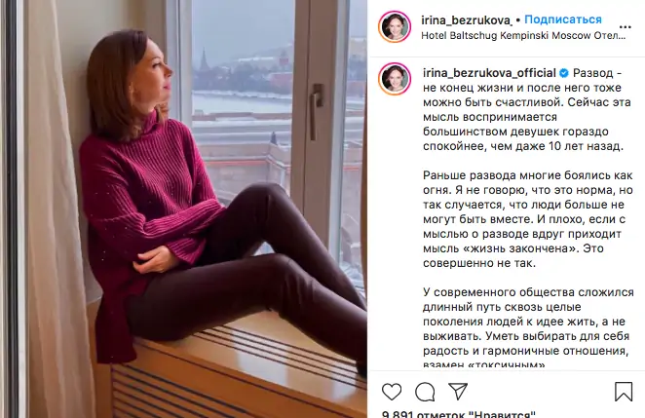
Task: Open the irina_bezrukova header username
Action: tap(467, 19)
